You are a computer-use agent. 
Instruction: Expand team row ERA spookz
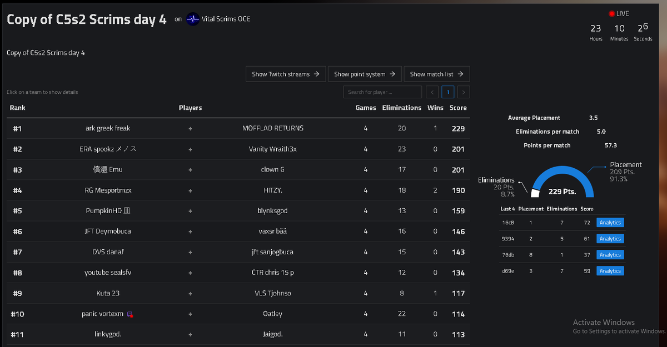tap(238, 149)
